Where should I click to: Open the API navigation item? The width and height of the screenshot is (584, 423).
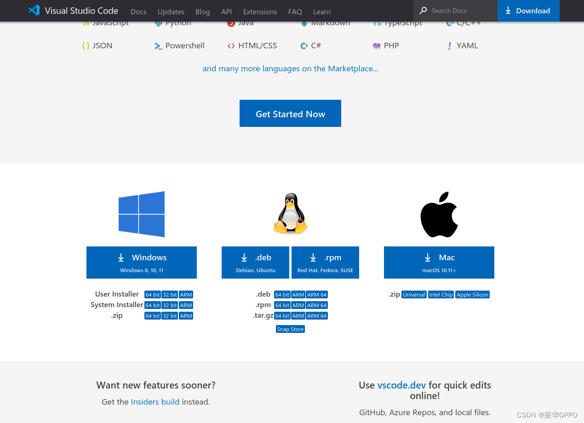[x=227, y=11]
